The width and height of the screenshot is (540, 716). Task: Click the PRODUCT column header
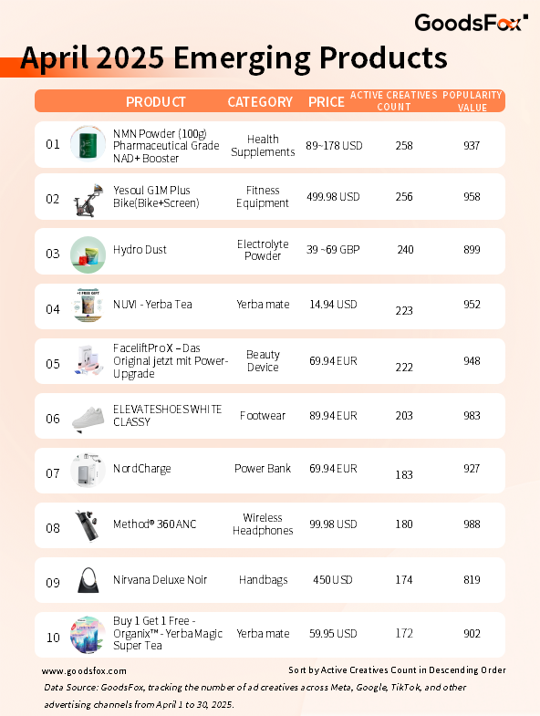(x=156, y=101)
